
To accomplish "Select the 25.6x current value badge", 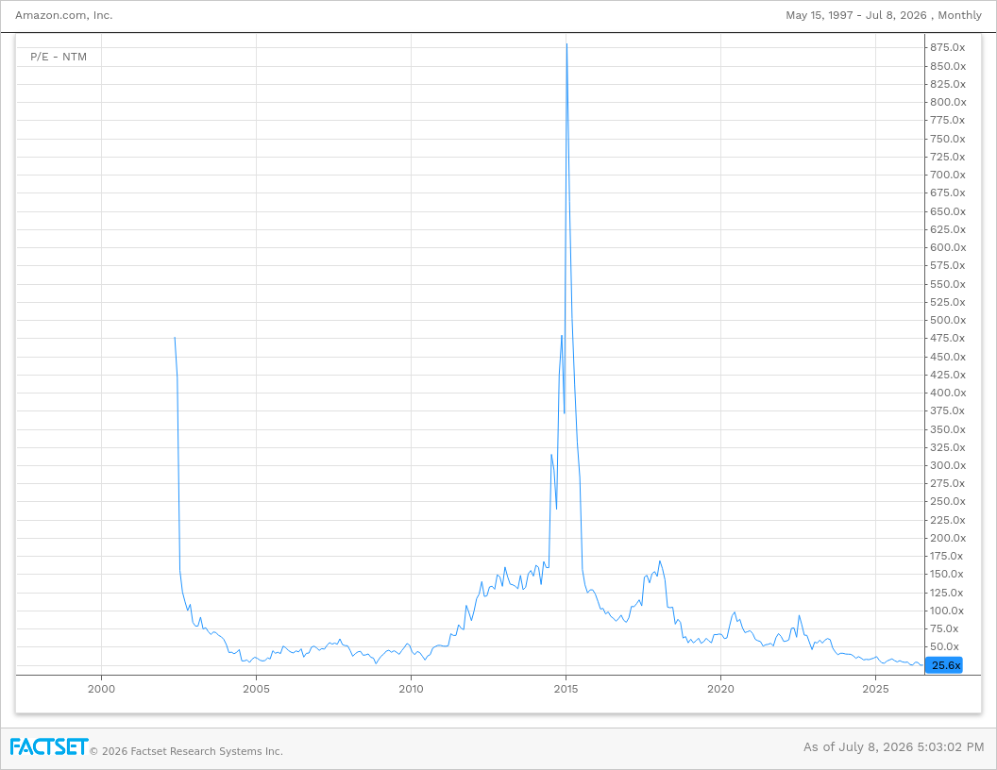I will [x=943, y=665].
